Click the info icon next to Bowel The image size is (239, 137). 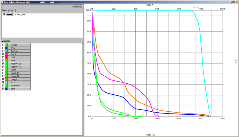pos(9,45)
